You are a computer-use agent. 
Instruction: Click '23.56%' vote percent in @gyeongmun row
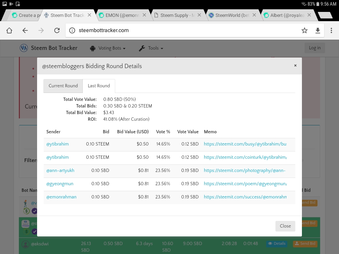pyautogui.click(x=163, y=184)
